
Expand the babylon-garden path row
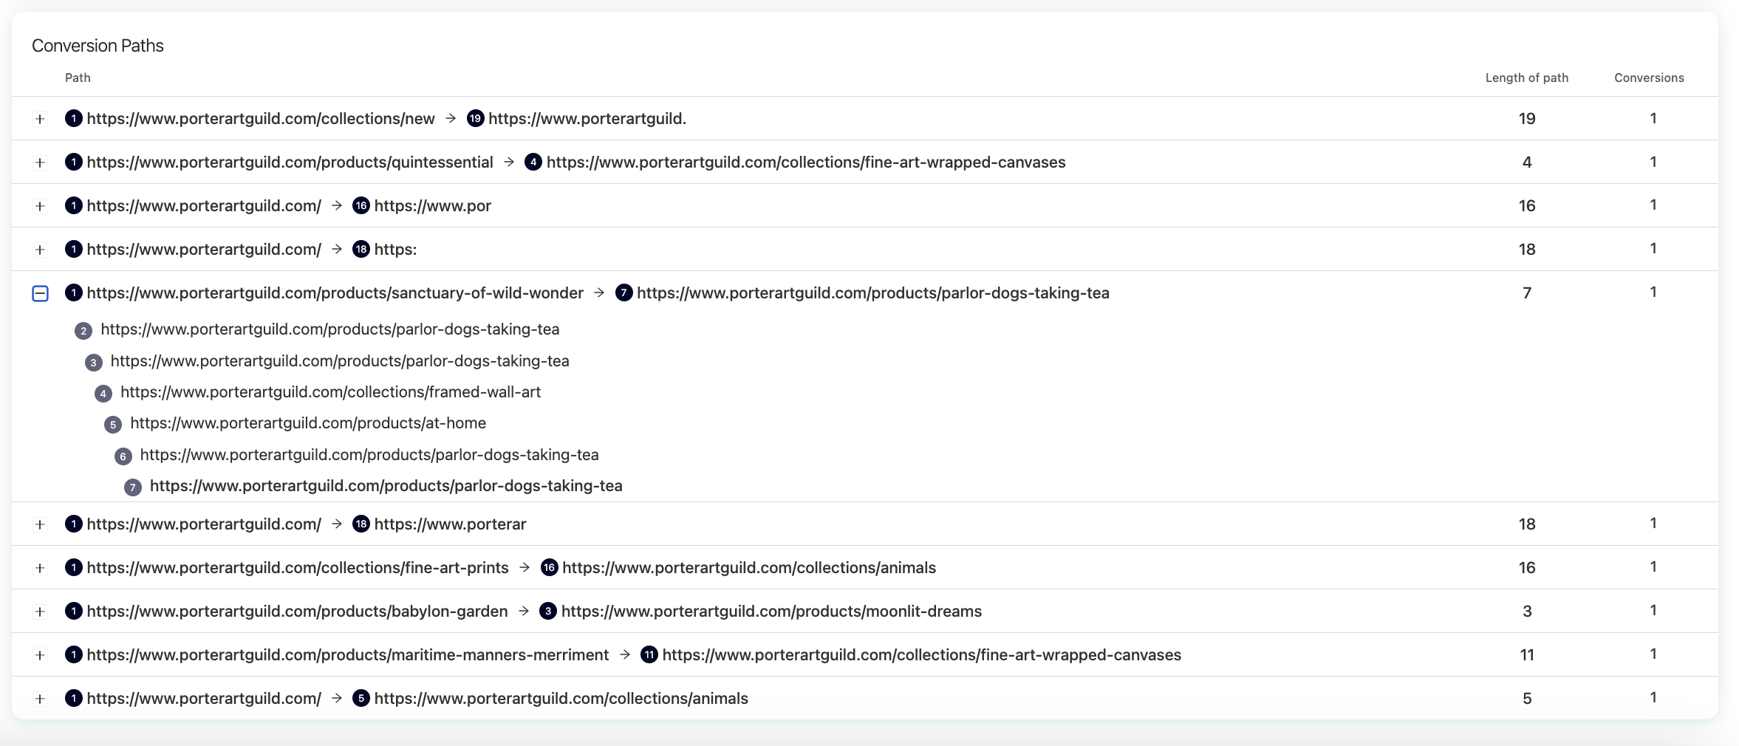coord(40,612)
